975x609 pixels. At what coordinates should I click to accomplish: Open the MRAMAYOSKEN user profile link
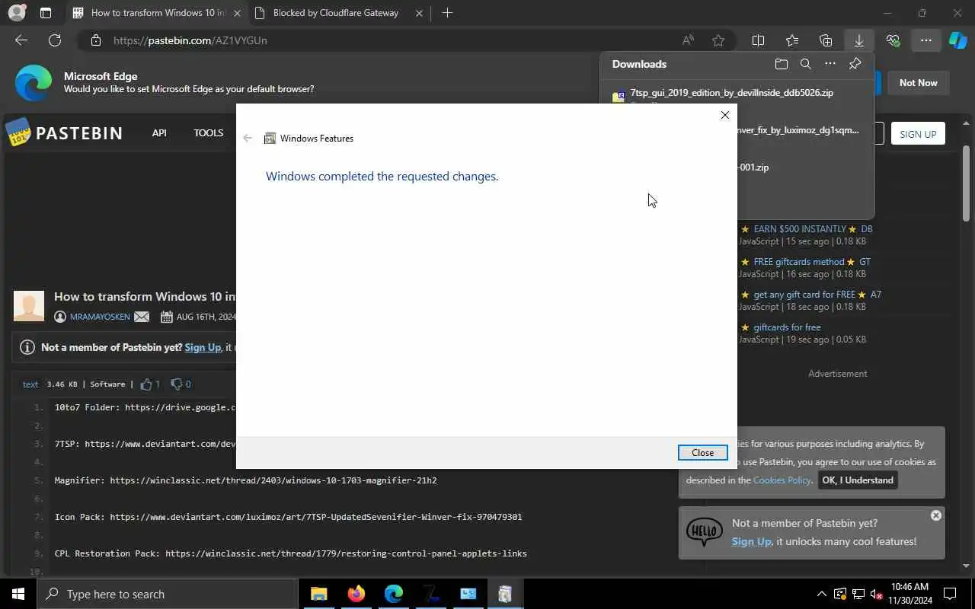pos(100,317)
